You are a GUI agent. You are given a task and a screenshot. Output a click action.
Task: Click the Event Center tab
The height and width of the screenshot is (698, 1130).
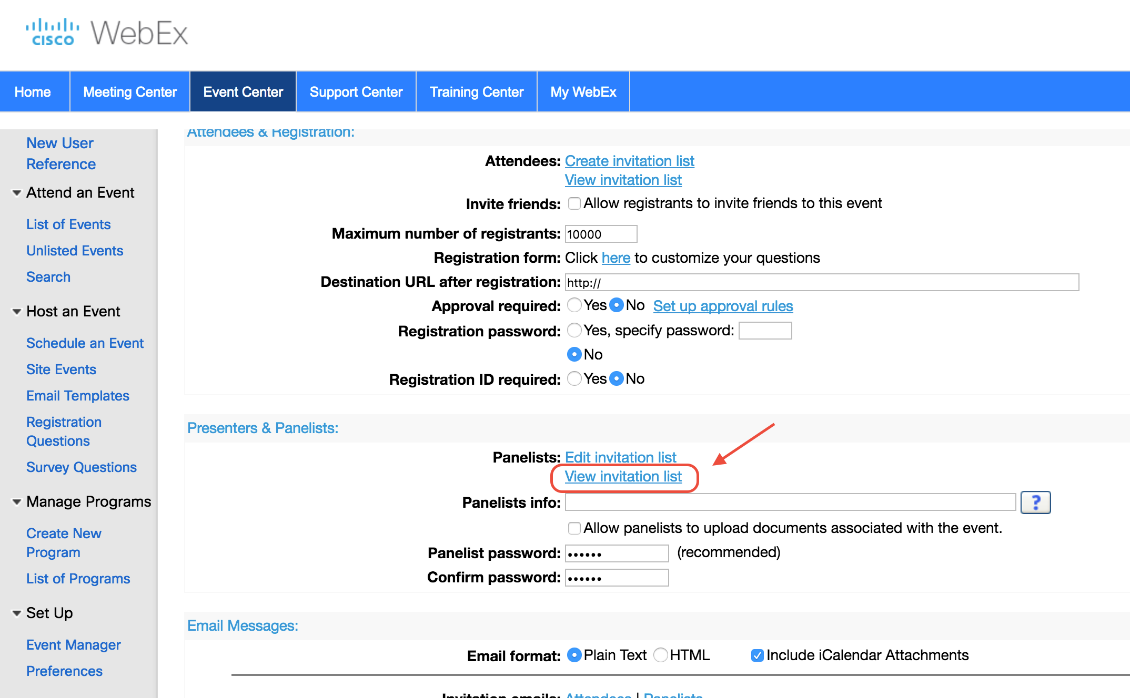(x=243, y=91)
